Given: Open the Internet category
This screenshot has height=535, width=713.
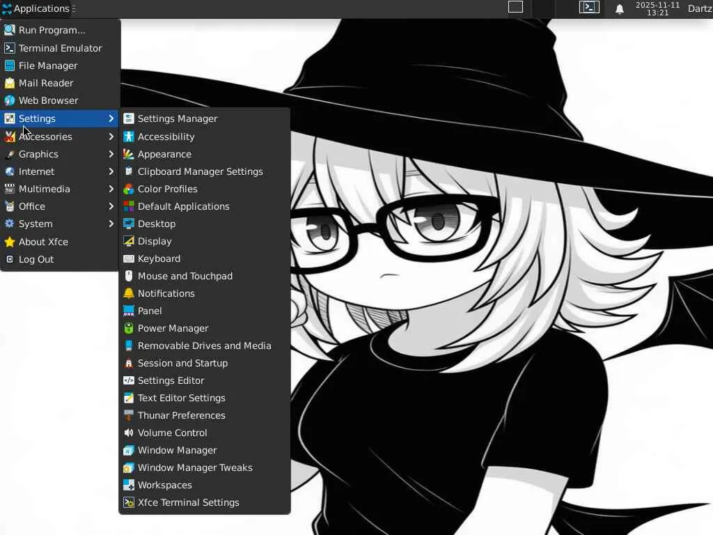Looking at the screenshot, I should tap(60, 171).
